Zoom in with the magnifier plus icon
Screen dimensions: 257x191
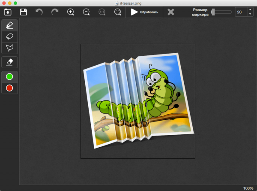coord(71,12)
